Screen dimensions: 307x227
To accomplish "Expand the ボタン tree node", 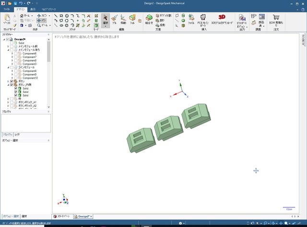I will coord(8,81).
